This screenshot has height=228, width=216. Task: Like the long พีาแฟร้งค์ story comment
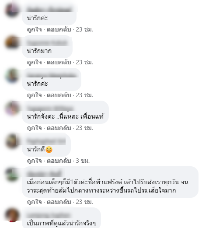[35, 202]
